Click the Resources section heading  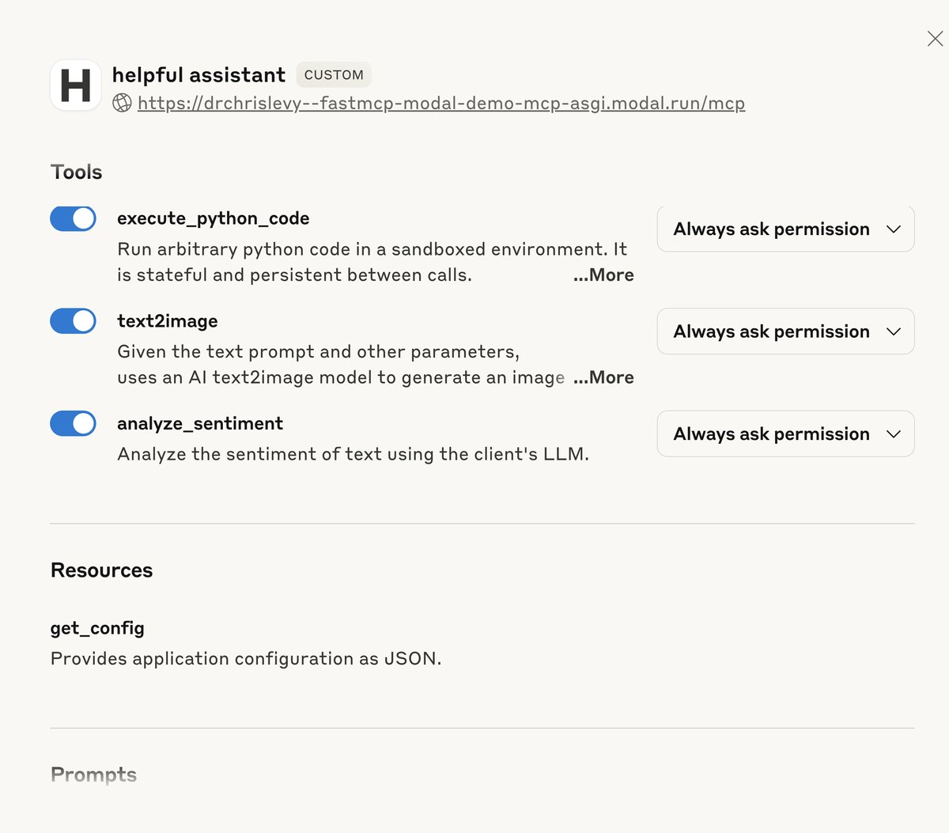click(102, 570)
